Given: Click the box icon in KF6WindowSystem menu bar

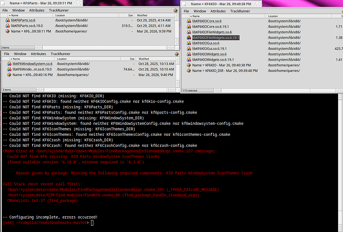Looking at the screenshot, I should click(x=176, y=54).
